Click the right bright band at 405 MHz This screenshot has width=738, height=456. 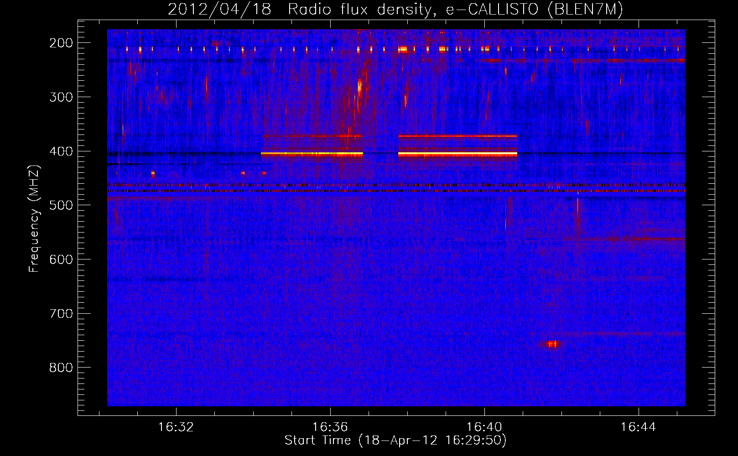coord(458,154)
